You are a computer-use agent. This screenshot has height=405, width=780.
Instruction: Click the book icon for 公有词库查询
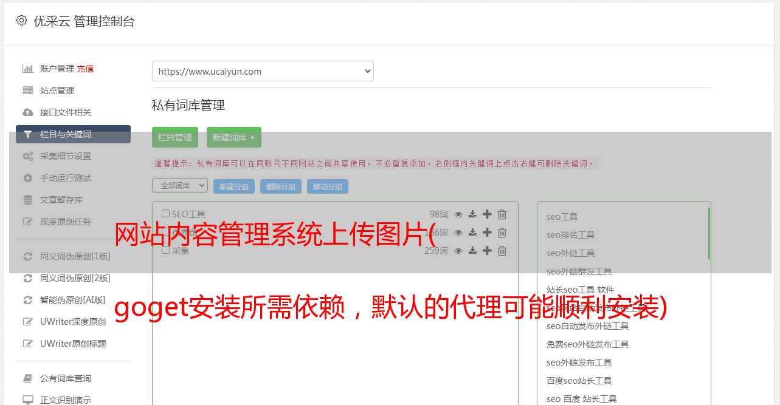tap(28, 378)
